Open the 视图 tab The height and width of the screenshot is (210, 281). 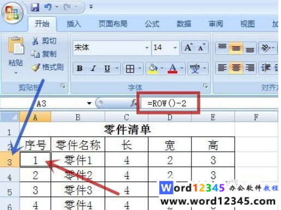coord(248,24)
